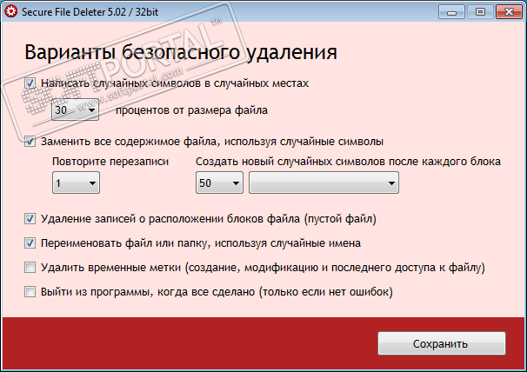The width and height of the screenshot is (527, 372).
Task: Toggle 'Удаление записей о расположении блоков файла' checkbox
Action: pos(30,219)
